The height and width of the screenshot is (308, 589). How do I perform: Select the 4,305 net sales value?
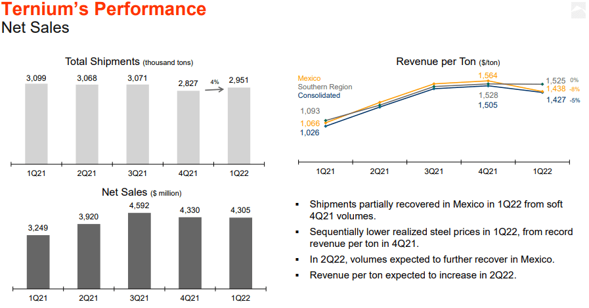point(240,210)
